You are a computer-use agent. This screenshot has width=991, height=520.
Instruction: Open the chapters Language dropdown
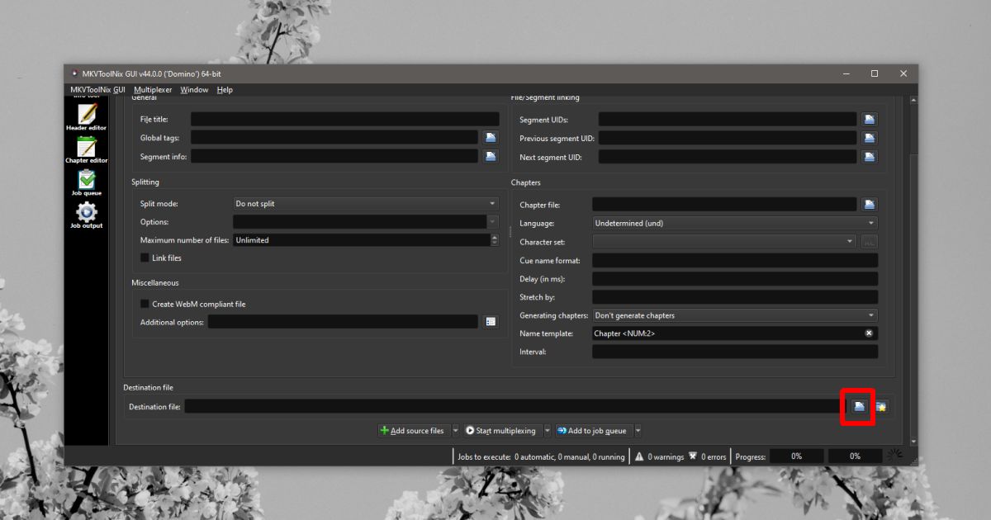(733, 223)
